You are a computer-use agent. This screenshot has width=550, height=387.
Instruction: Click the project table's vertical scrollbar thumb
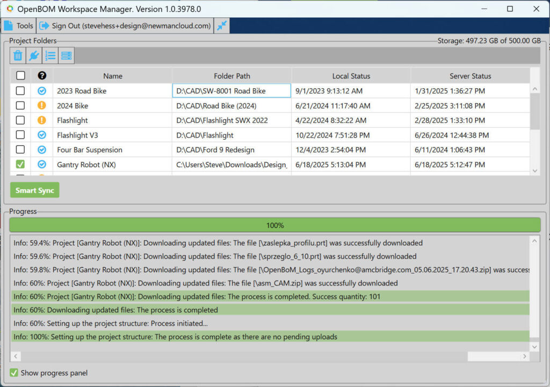[535, 112]
